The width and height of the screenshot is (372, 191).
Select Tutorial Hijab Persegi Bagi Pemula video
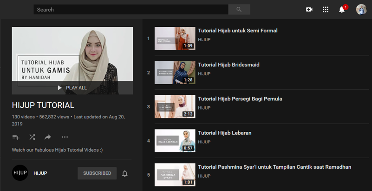click(240, 99)
